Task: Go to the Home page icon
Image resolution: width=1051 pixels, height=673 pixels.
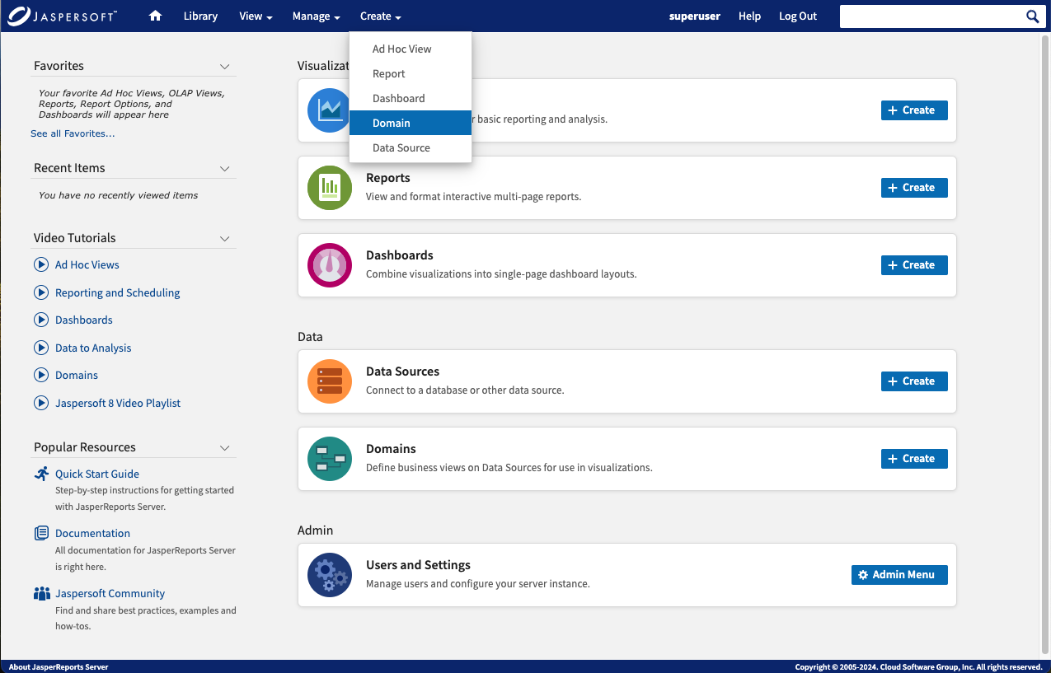Action: pos(155,16)
